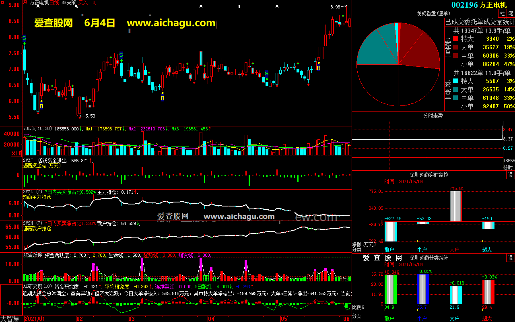Click the yellow B buy signal near 5.53 low
This screenshot has width=515, height=322.
[x=41, y=106]
